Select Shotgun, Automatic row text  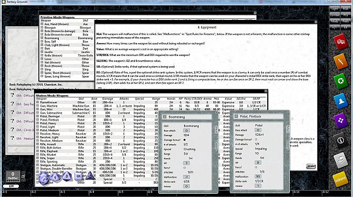[x=52, y=165]
